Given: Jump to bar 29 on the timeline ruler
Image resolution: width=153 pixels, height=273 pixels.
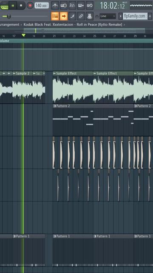Looking at the screenshot, I should (135, 36).
